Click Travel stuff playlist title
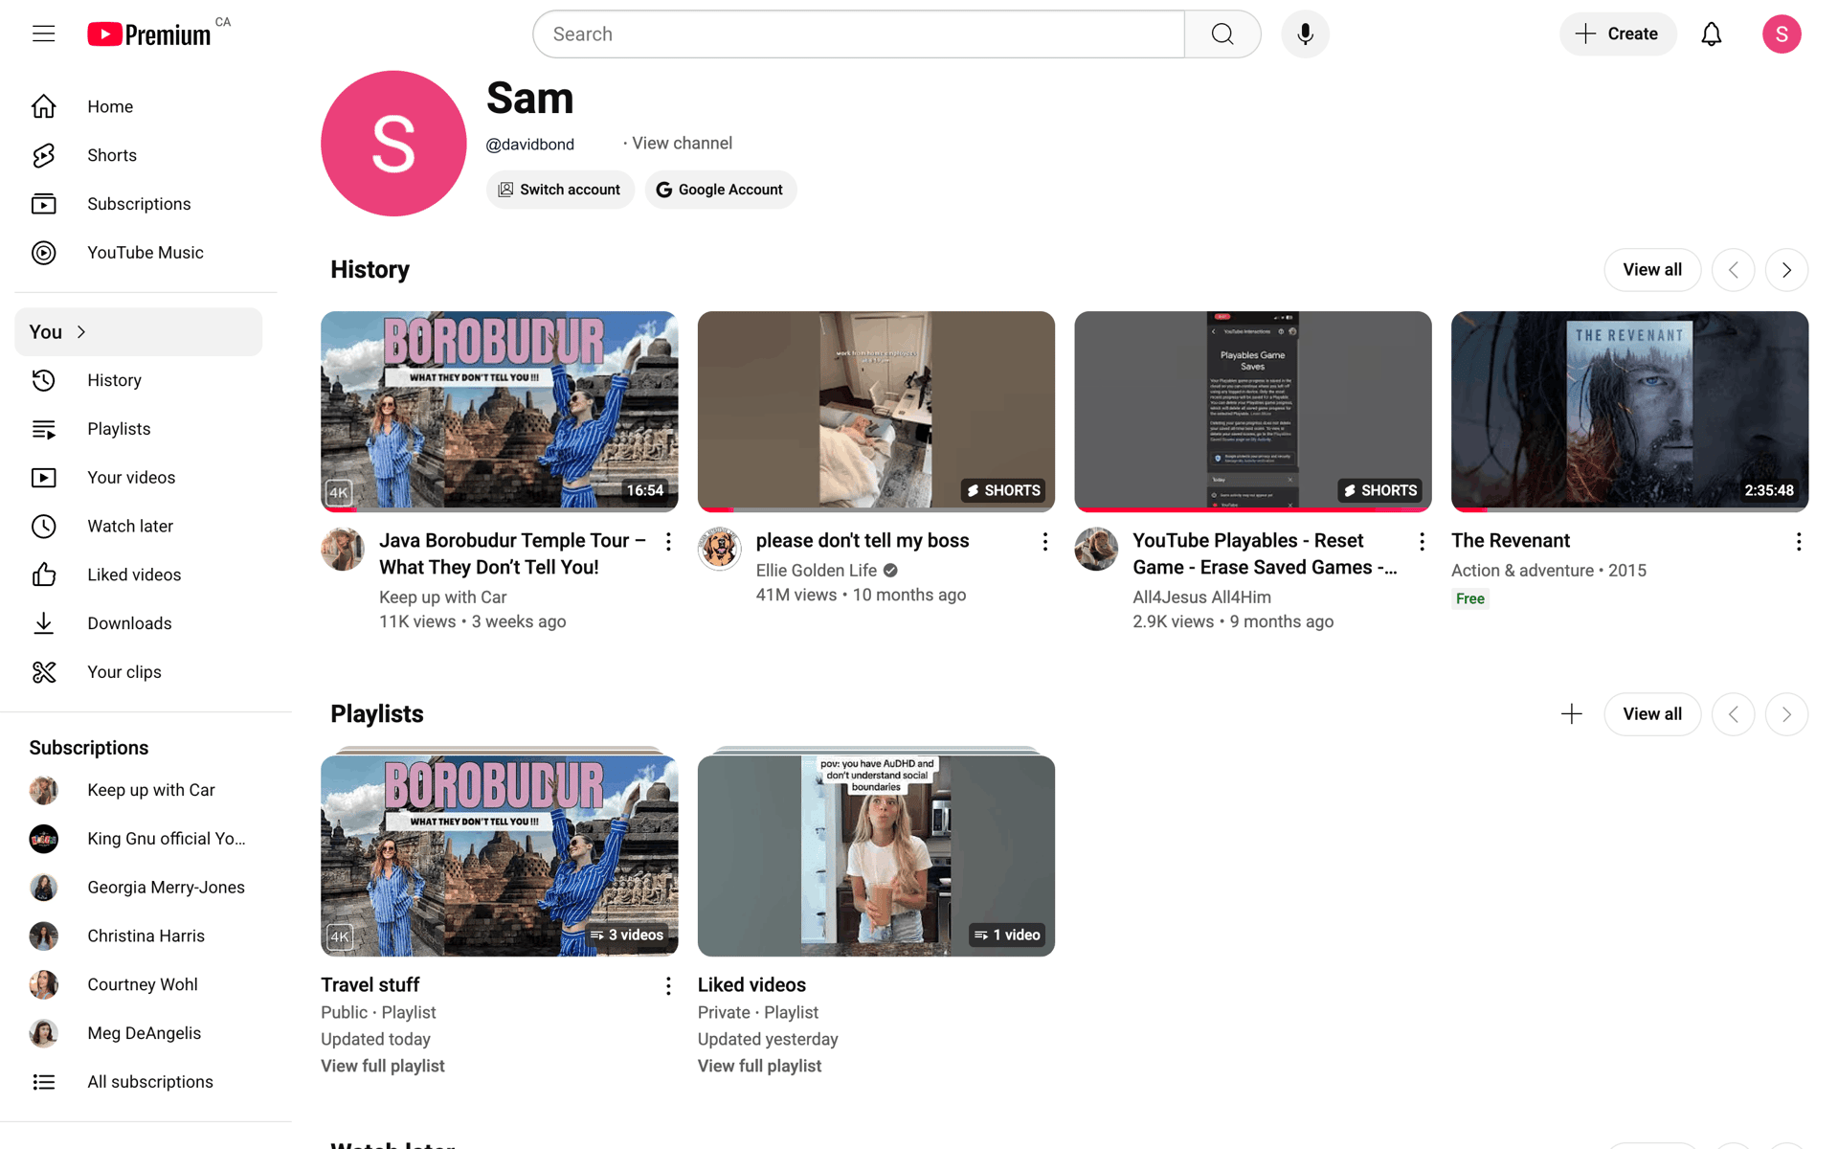Viewport: 1838px width, 1149px height. point(370,985)
